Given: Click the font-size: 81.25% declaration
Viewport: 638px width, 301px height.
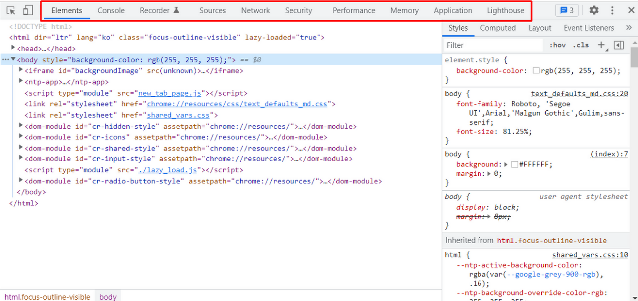Looking at the screenshot, I should pyautogui.click(x=494, y=132).
